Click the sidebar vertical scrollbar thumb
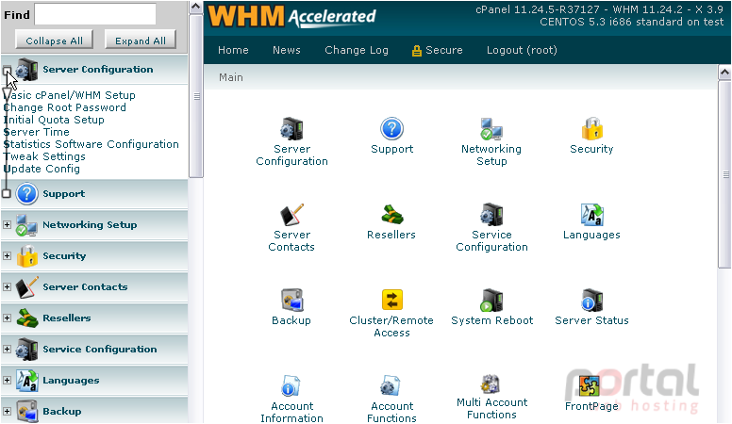This screenshot has width=732, height=424. pos(196,96)
